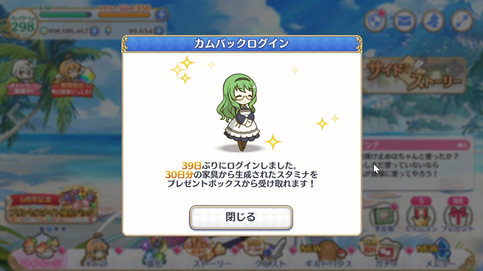Open the mail envelope icon
The height and width of the screenshot is (271, 483).
[404, 21]
